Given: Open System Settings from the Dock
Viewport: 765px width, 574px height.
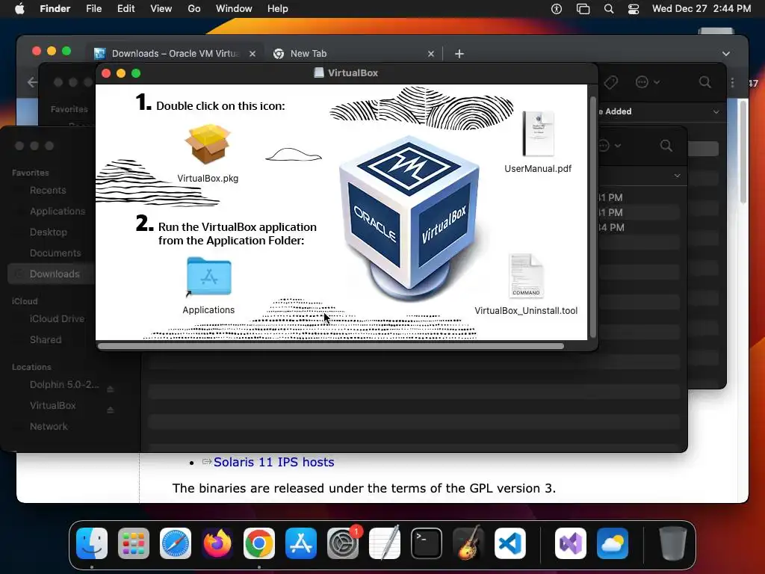Looking at the screenshot, I should tap(342, 543).
